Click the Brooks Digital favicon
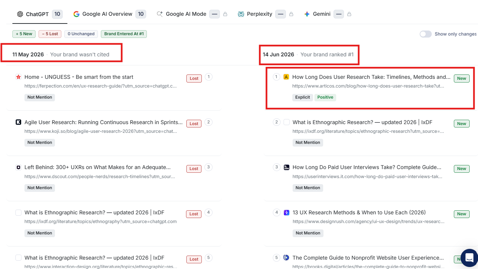This screenshot has width=478, height=269. (287, 258)
